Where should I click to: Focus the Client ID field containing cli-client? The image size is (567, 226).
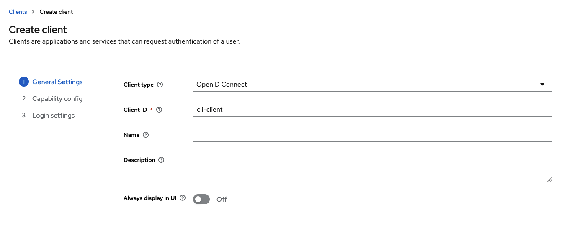point(372,109)
